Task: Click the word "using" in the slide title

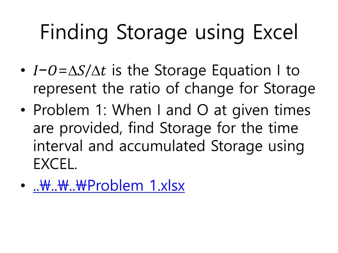Action: point(219,33)
